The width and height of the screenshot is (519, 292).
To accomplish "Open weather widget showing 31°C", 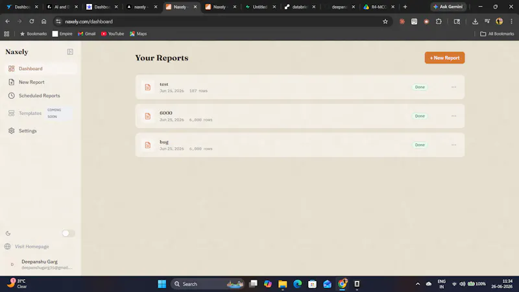I will pos(18,284).
